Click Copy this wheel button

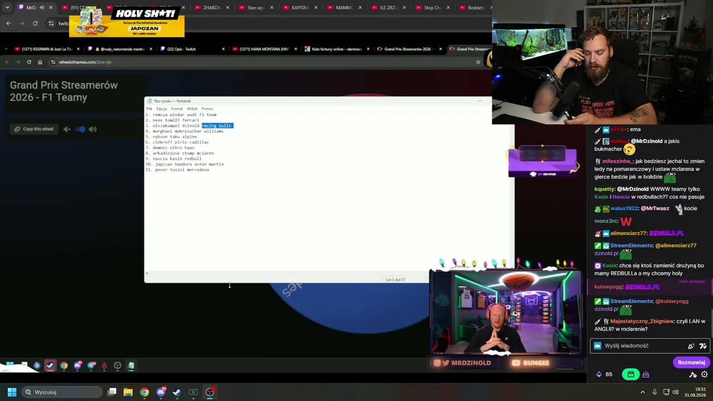click(x=34, y=129)
